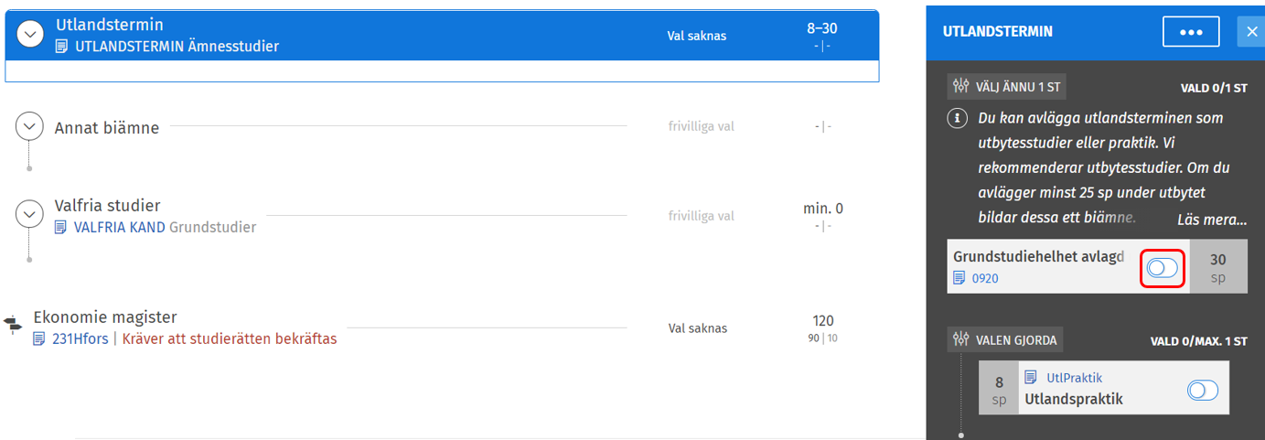Expand the Annat biämne section

point(29,126)
